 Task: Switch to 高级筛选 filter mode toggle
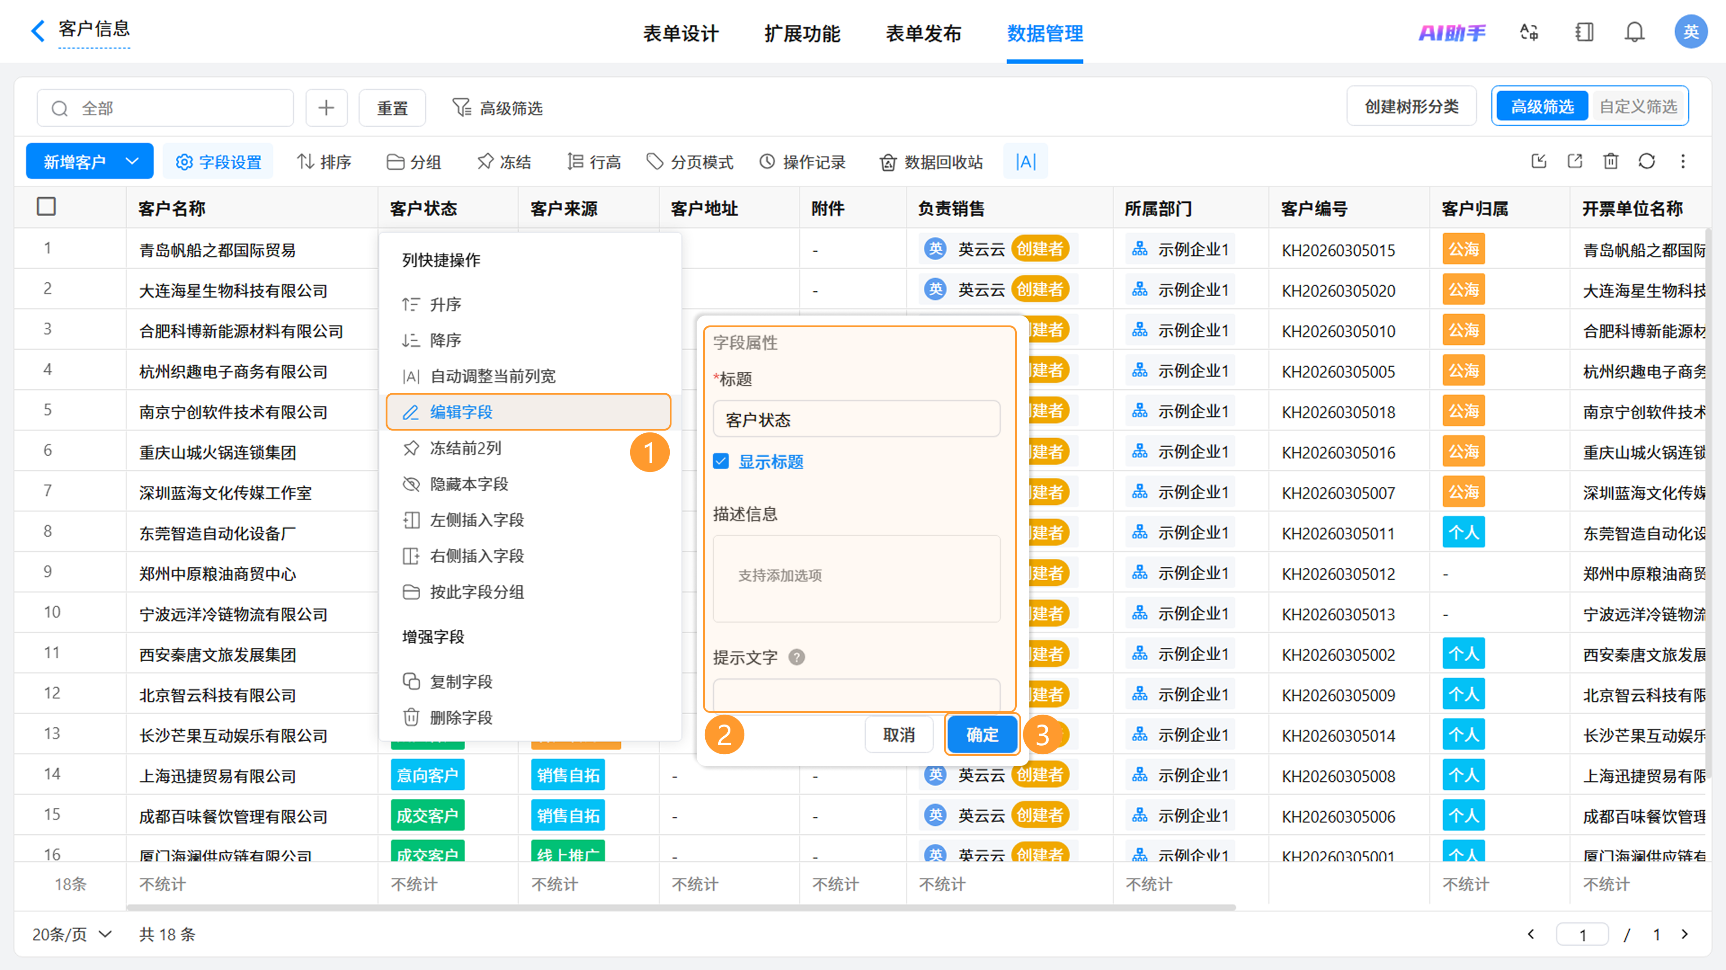pos(1543,106)
